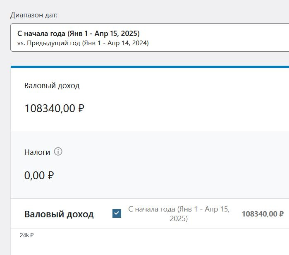289x255 pixels.
Task: Open the Диапазон дат date range dropdown
Action: [150, 38]
